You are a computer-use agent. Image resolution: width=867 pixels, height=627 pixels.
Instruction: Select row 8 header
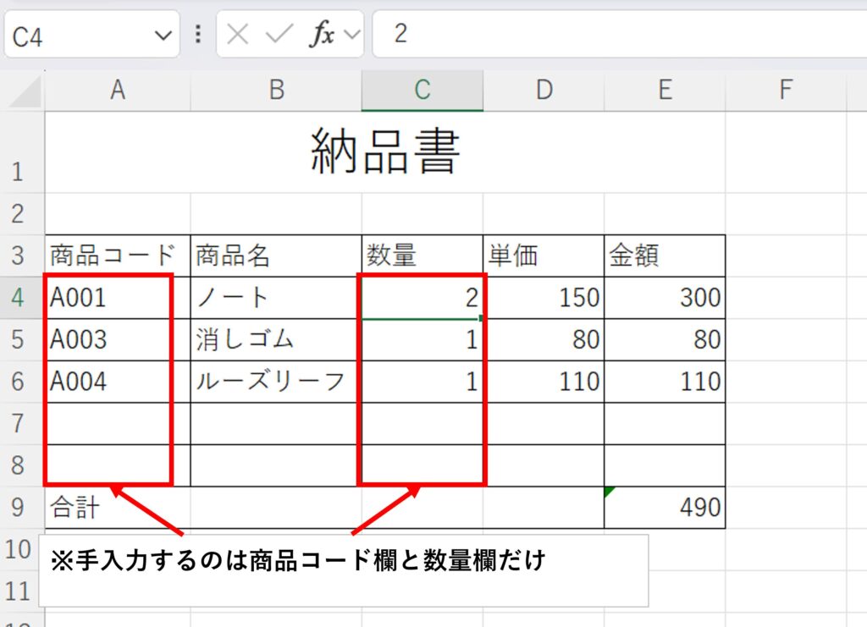coord(22,465)
